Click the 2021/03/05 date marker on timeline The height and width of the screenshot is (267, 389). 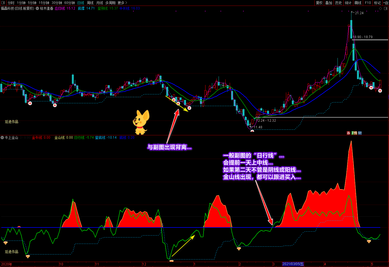pos(293,264)
